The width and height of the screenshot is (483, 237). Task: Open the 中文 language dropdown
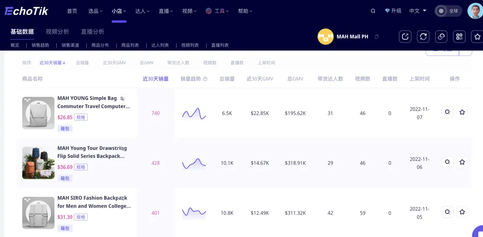click(418, 11)
